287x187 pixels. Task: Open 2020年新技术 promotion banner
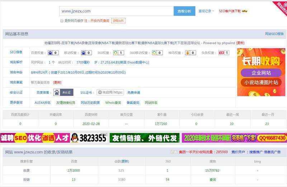click(x=234, y=138)
